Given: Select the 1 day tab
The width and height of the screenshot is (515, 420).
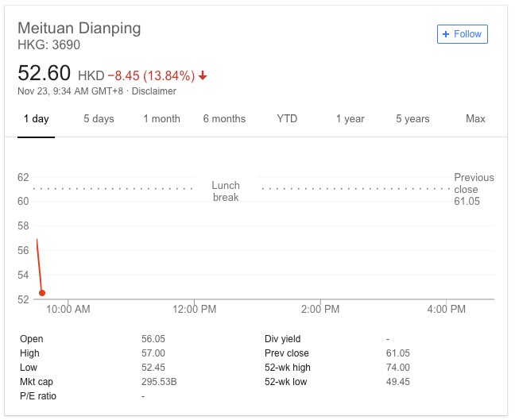Looking at the screenshot, I should 36,119.
